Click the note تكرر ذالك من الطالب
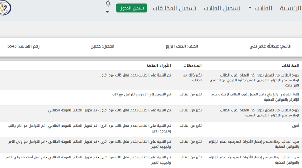 tap(192, 78)
